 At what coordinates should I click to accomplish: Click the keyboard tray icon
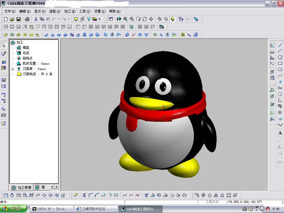point(245,209)
